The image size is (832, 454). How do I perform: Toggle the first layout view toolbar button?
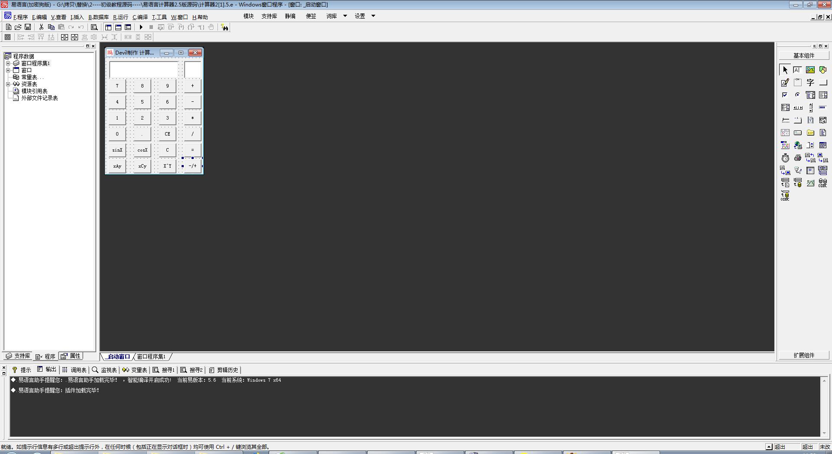pyautogui.click(x=108, y=27)
